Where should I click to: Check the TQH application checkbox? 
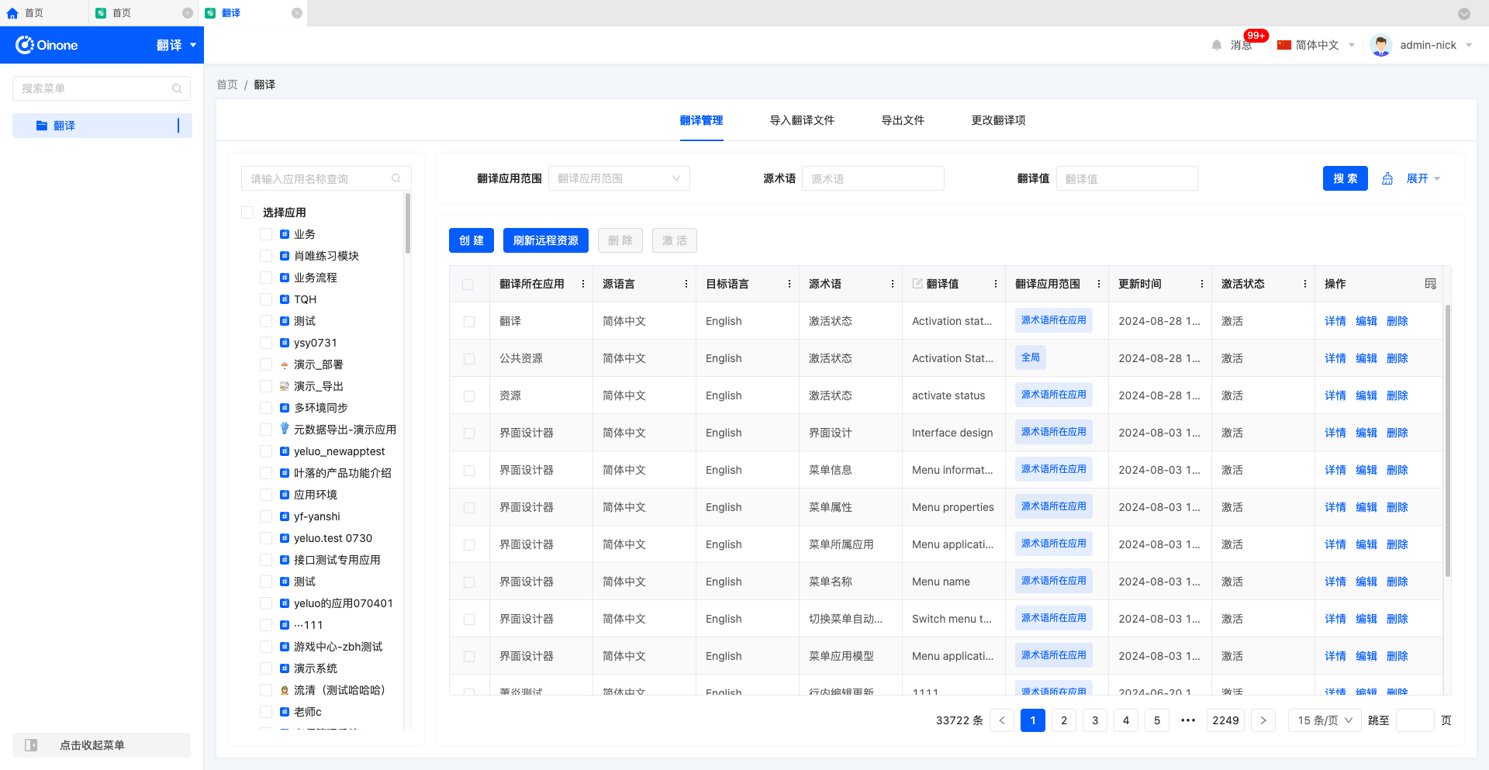266,299
